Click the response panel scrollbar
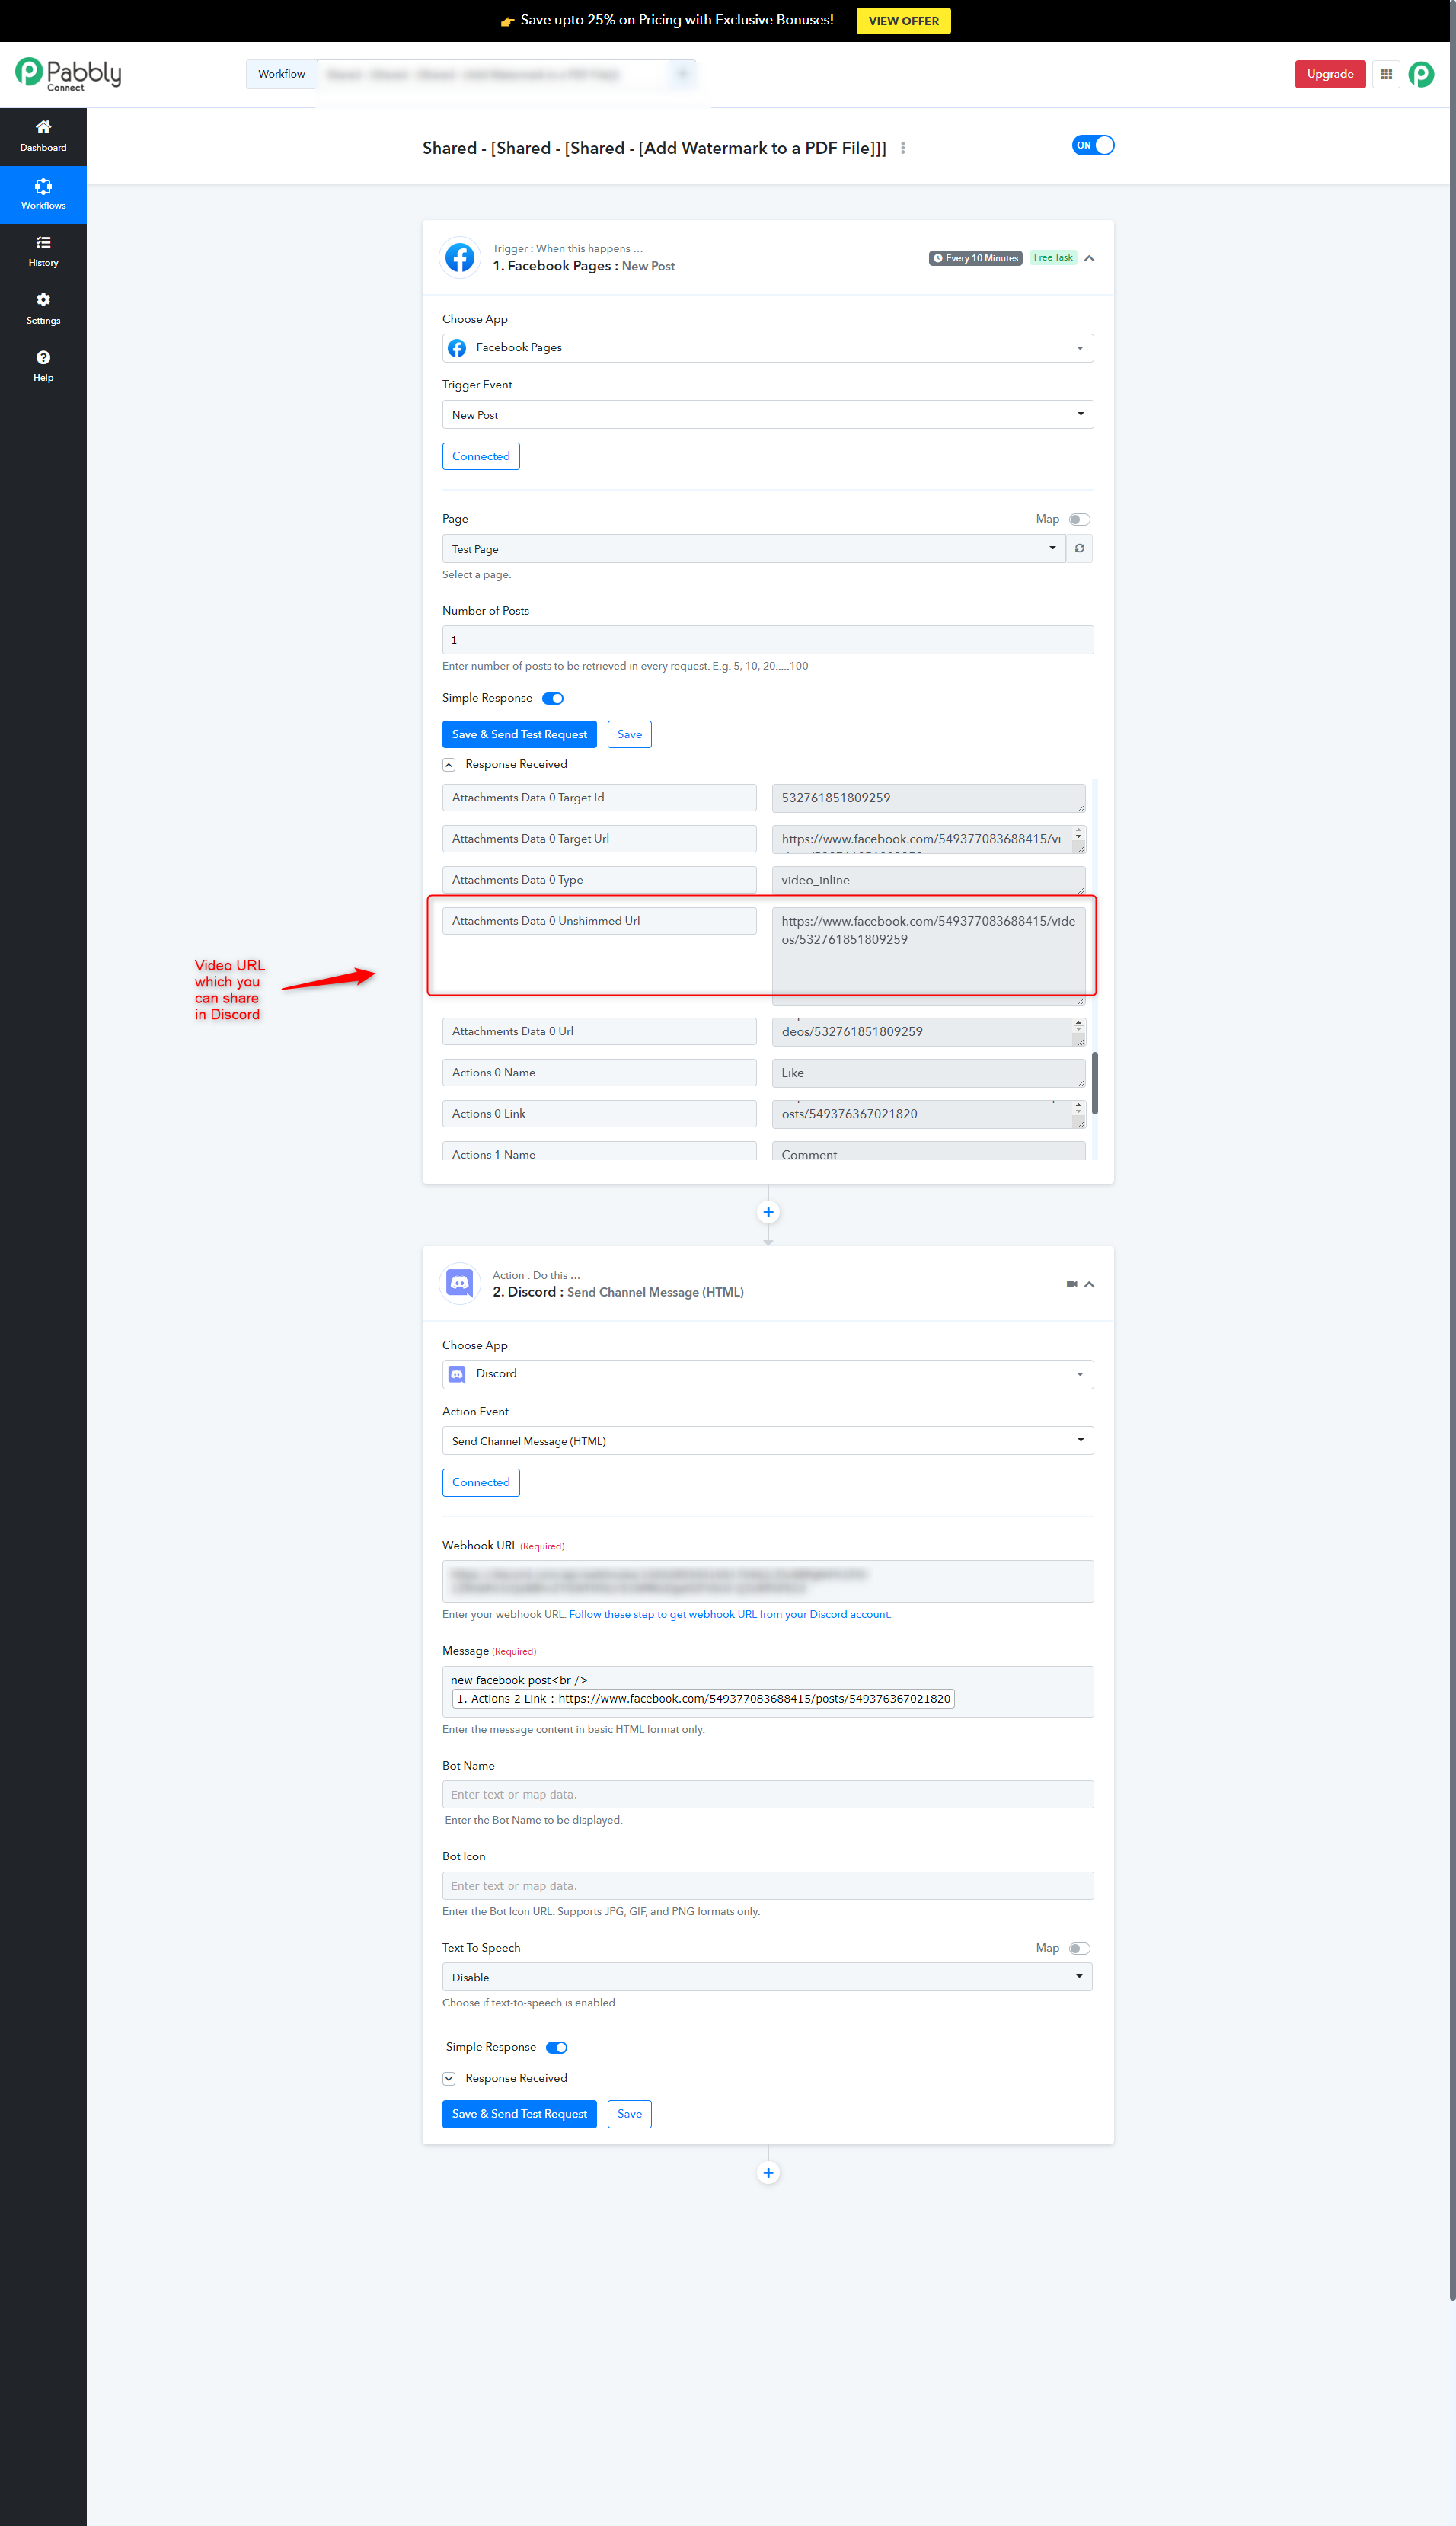This screenshot has height=2526, width=1456. (1095, 1082)
